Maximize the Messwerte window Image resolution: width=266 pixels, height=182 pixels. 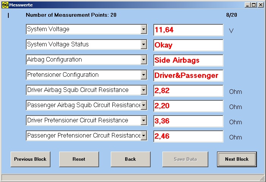point(254,5)
